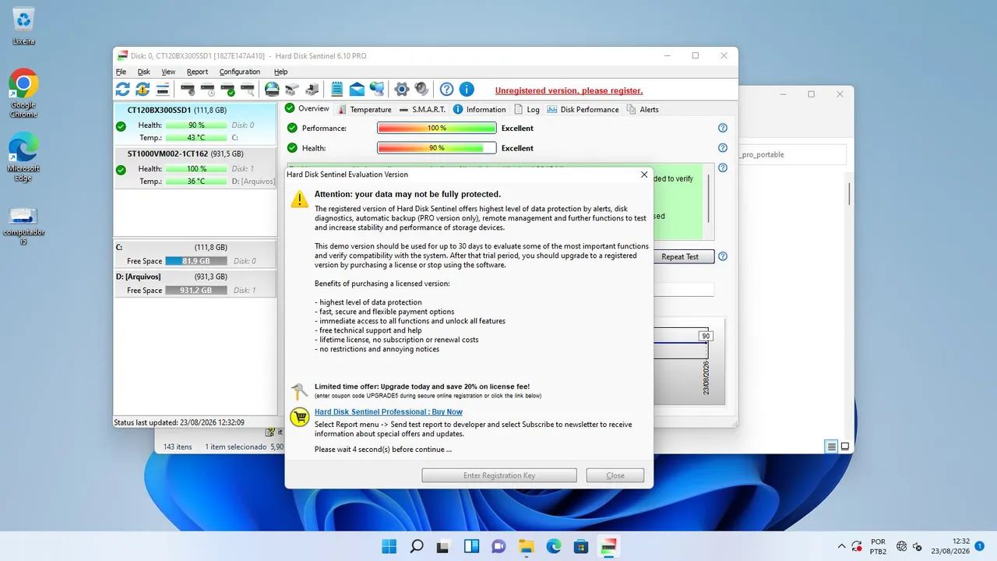Click the envelope e-mail report toolbar icon
This screenshot has width=997, height=561.
(357, 90)
